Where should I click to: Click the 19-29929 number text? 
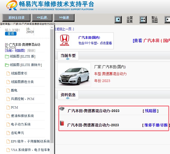30,30
